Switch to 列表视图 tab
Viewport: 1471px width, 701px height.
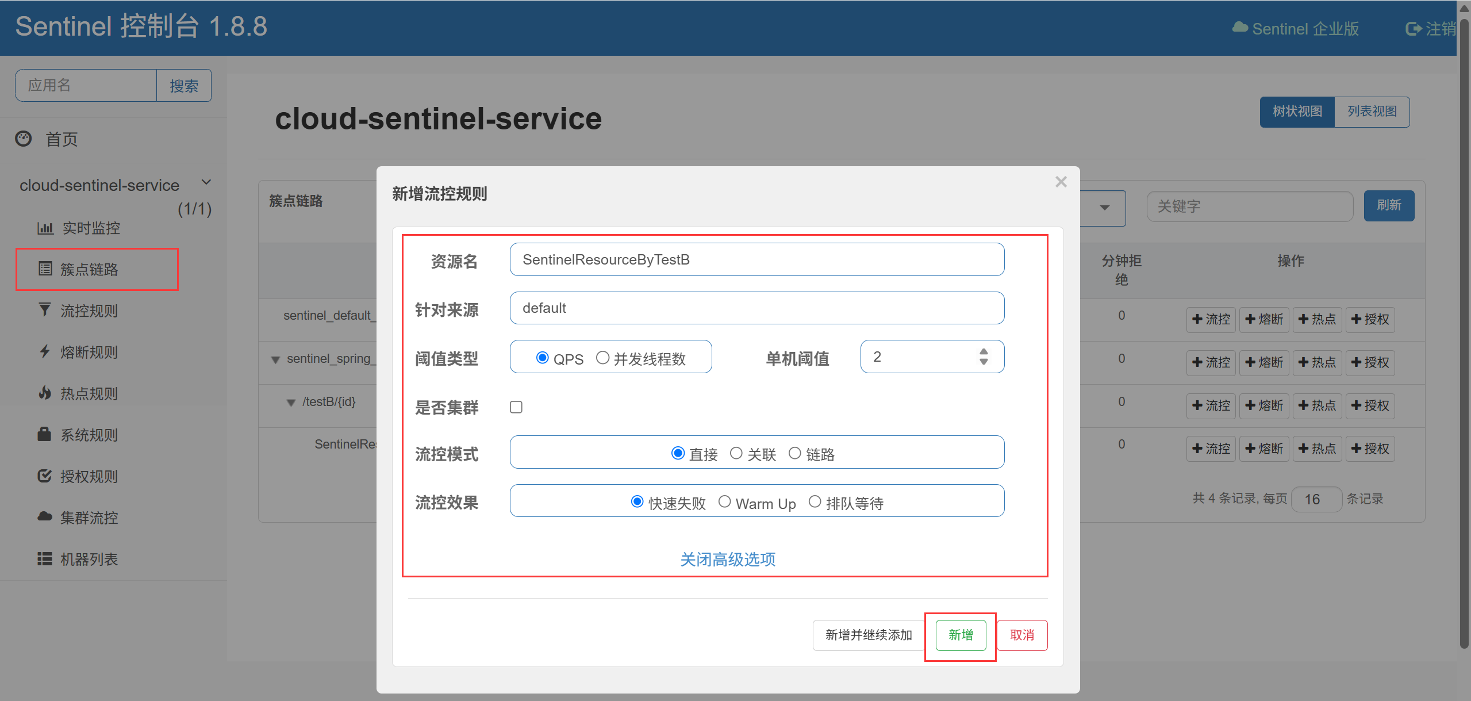point(1372,112)
